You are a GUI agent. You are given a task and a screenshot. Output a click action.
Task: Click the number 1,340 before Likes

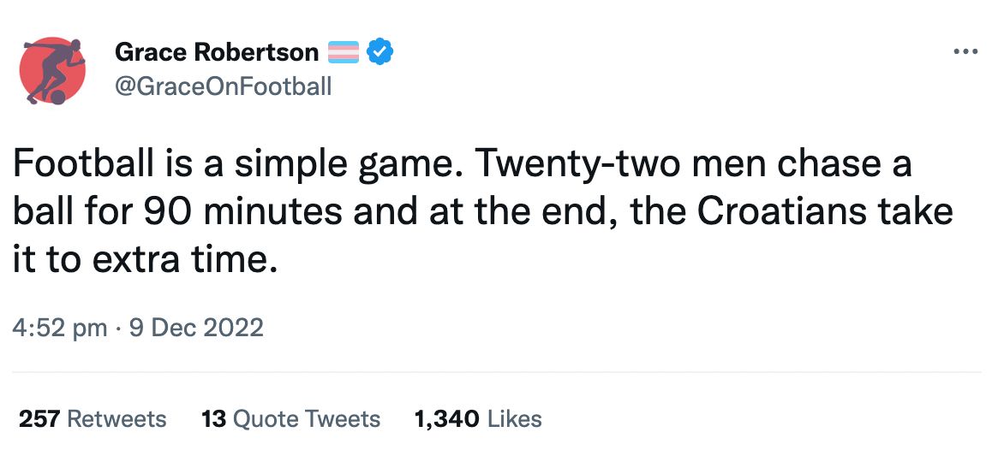coord(446,419)
